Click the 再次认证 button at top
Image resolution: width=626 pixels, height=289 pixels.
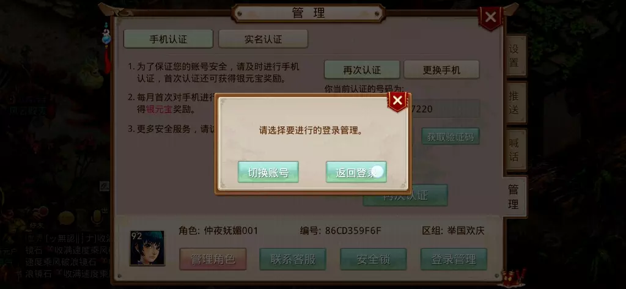(362, 70)
